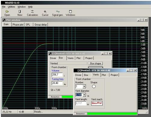Viewport: 151px width, 117px height.
Task: Show the Group delay tab
Action: pos(41,25)
